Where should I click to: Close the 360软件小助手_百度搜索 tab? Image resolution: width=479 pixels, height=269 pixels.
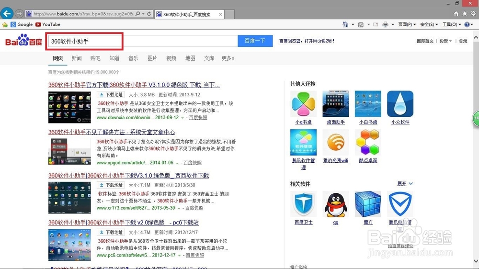click(220, 14)
